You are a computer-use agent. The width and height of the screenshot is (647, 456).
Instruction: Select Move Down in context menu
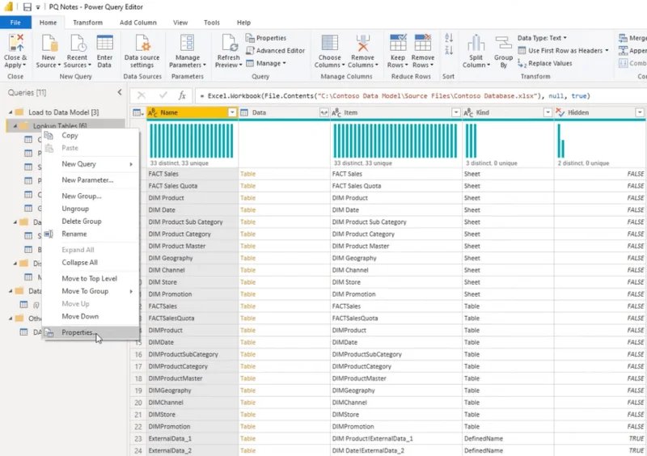pyautogui.click(x=91, y=316)
